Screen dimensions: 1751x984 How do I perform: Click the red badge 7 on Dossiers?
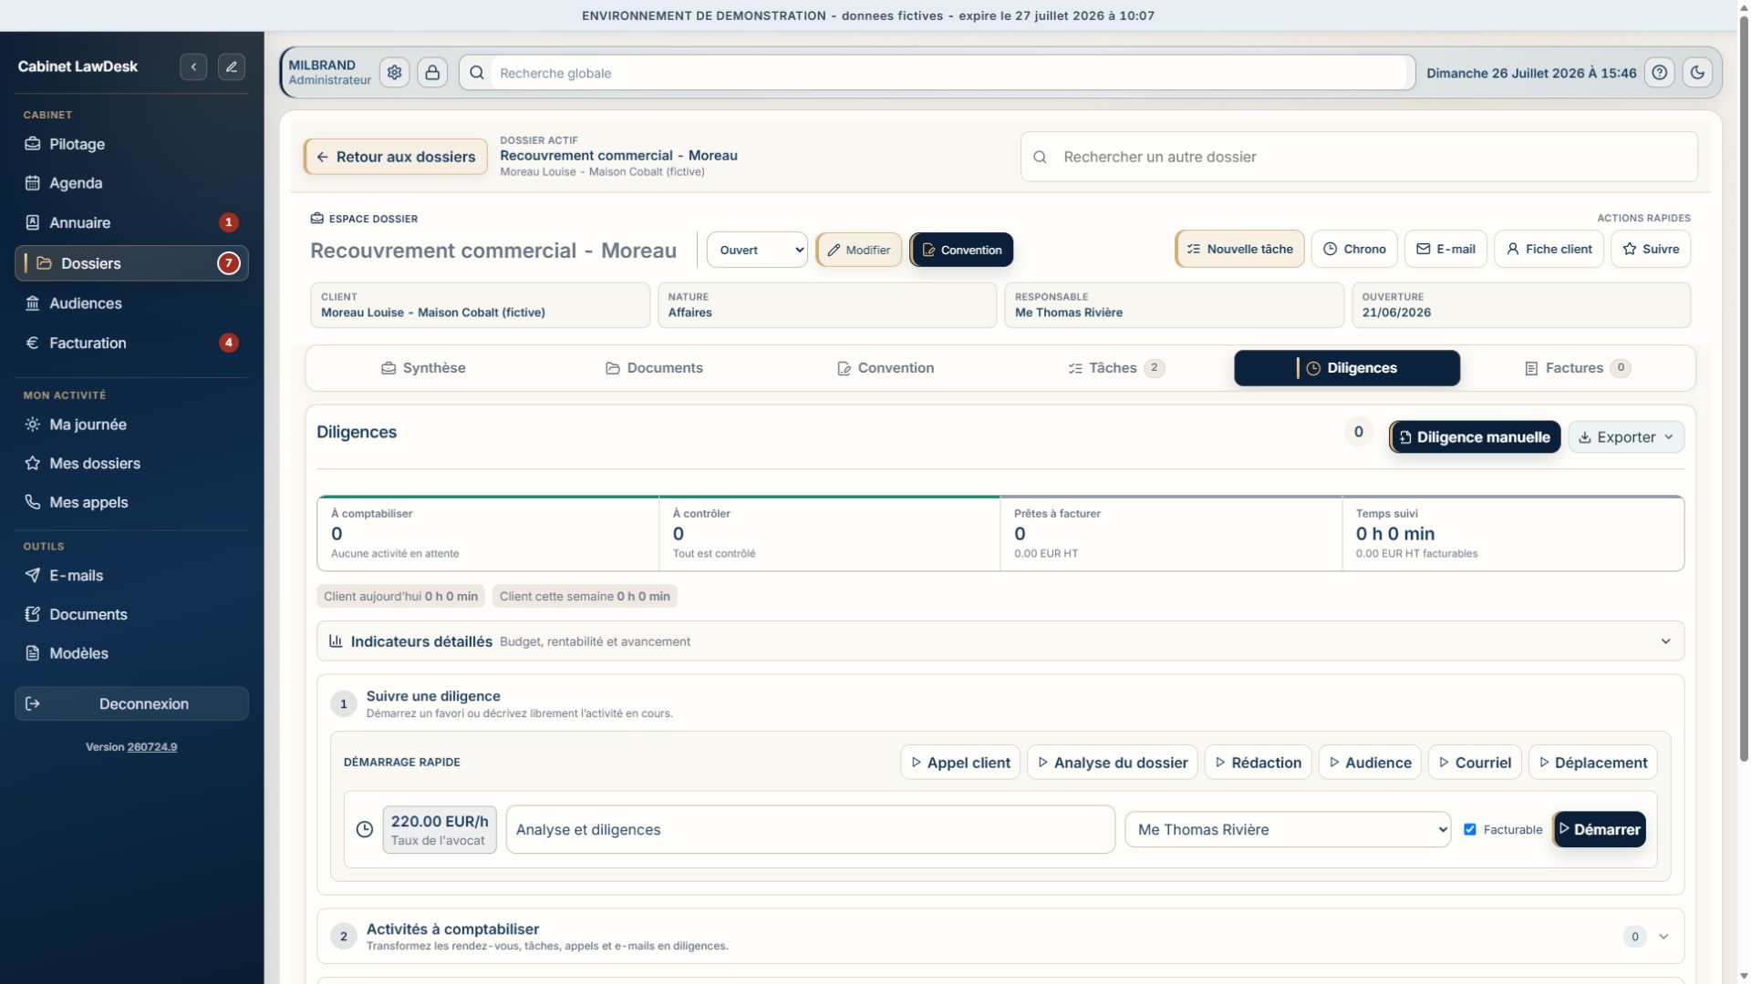tap(228, 263)
